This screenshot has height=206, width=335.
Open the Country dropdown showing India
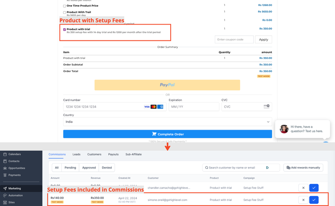167,122
